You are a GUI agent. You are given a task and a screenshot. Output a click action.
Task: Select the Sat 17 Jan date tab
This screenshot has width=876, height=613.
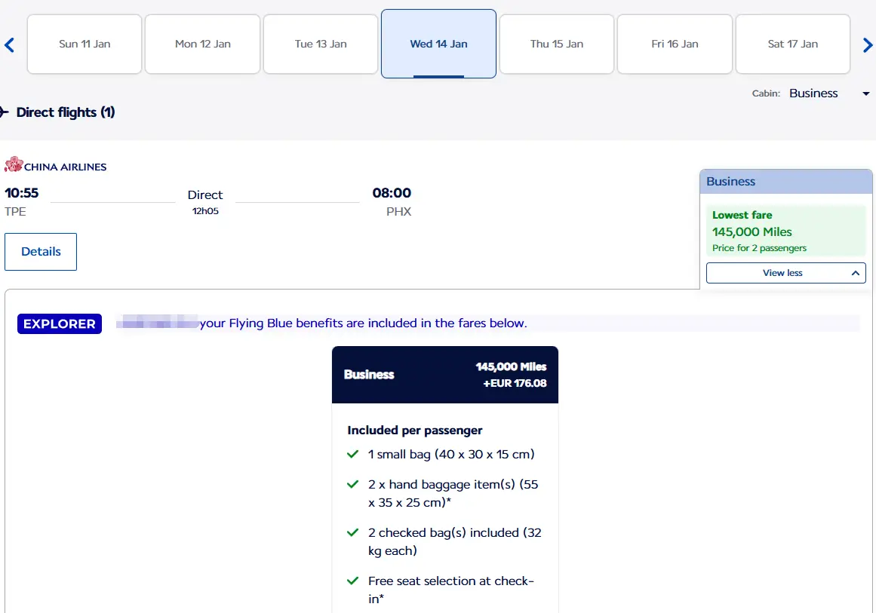(793, 44)
